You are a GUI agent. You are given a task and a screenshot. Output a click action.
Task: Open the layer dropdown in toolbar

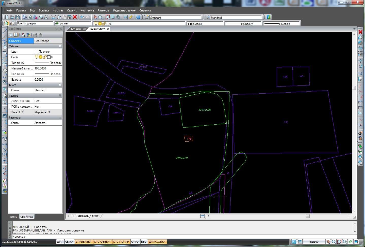[140, 24]
